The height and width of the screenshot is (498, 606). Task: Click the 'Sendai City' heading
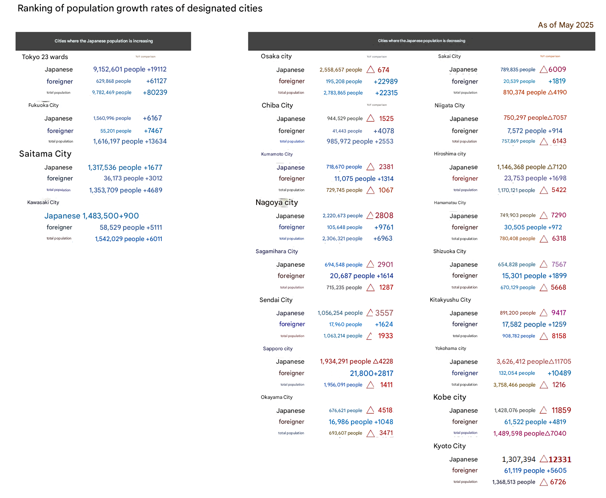(x=276, y=300)
